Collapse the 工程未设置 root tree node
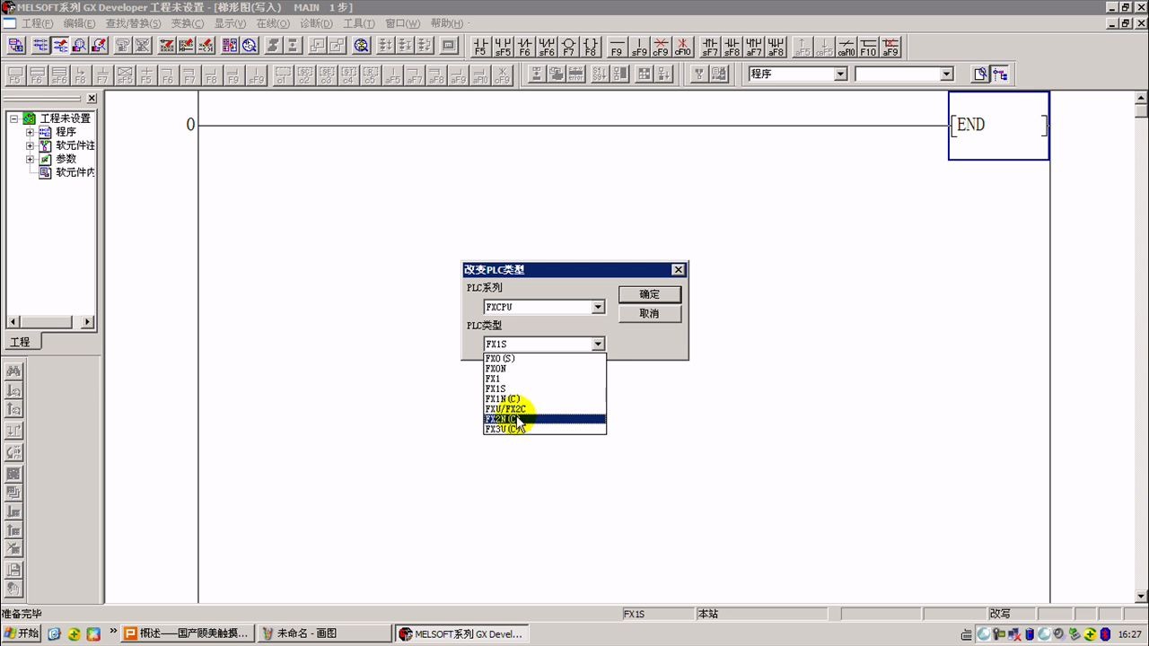This screenshot has width=1149, height=646. tap(14, 118)
